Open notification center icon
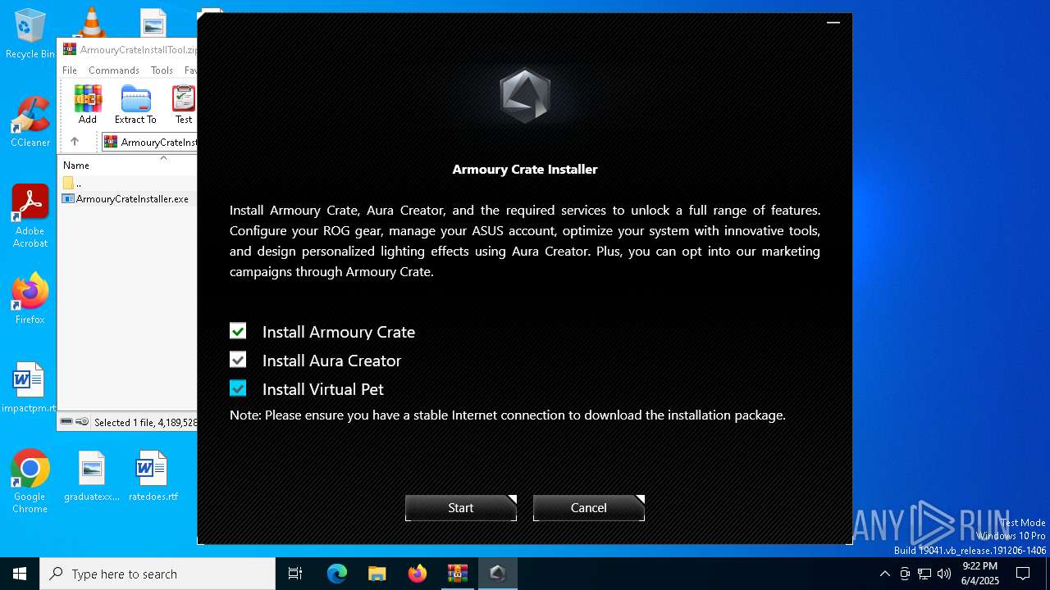The height and width of the screenshot is (590, 1050). pyautogui.click(x=1023, y=574)
